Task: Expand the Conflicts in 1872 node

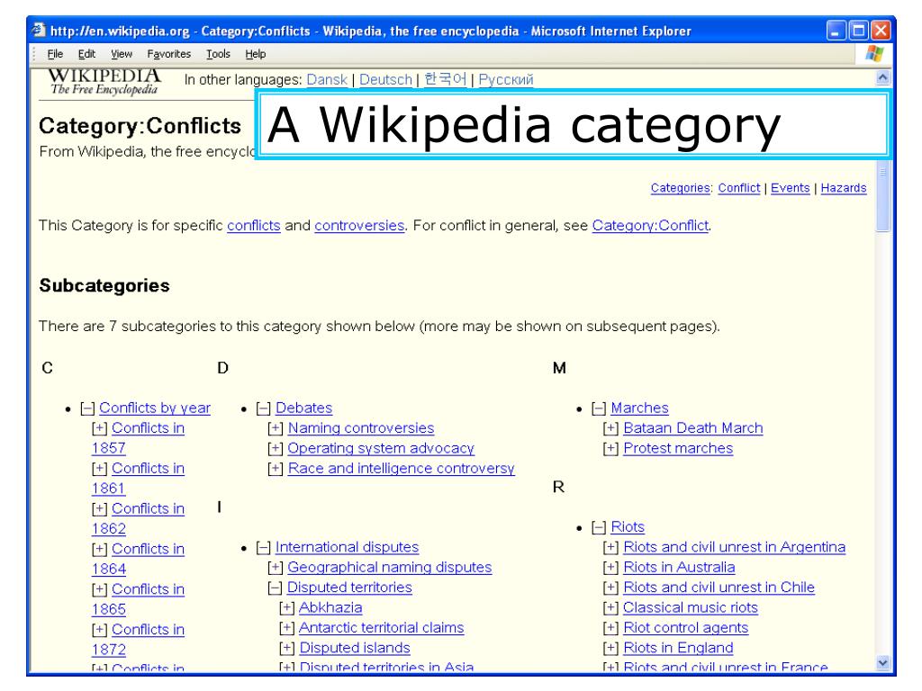Action: [99, 630]
